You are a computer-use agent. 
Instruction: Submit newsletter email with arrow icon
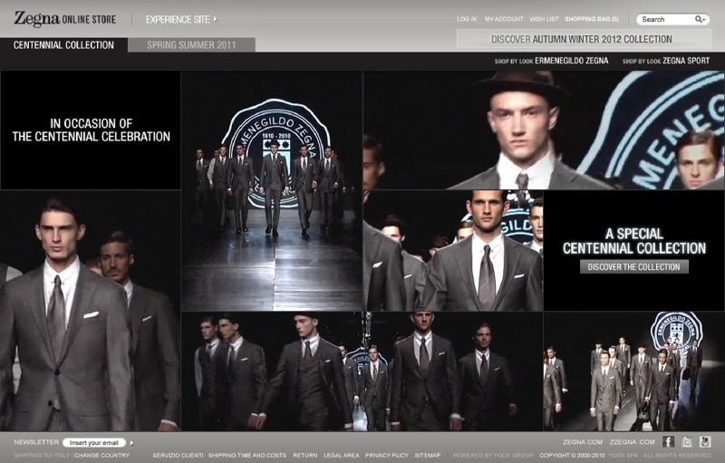131,443
